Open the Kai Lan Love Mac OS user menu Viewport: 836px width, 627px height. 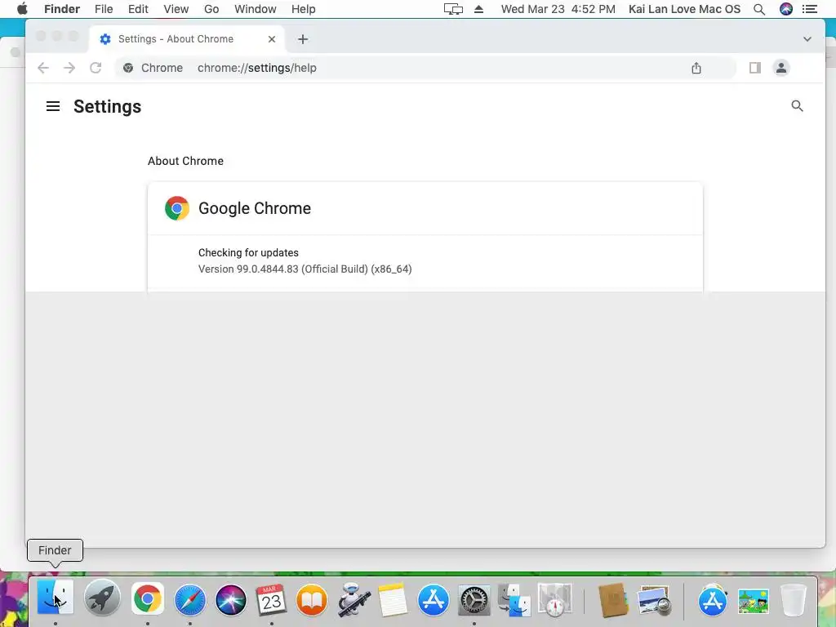tap(685, 9)
